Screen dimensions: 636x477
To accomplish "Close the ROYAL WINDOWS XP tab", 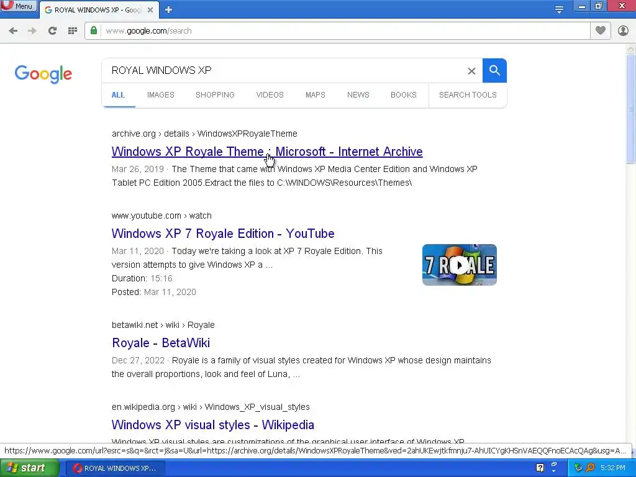I will point(150,10).
